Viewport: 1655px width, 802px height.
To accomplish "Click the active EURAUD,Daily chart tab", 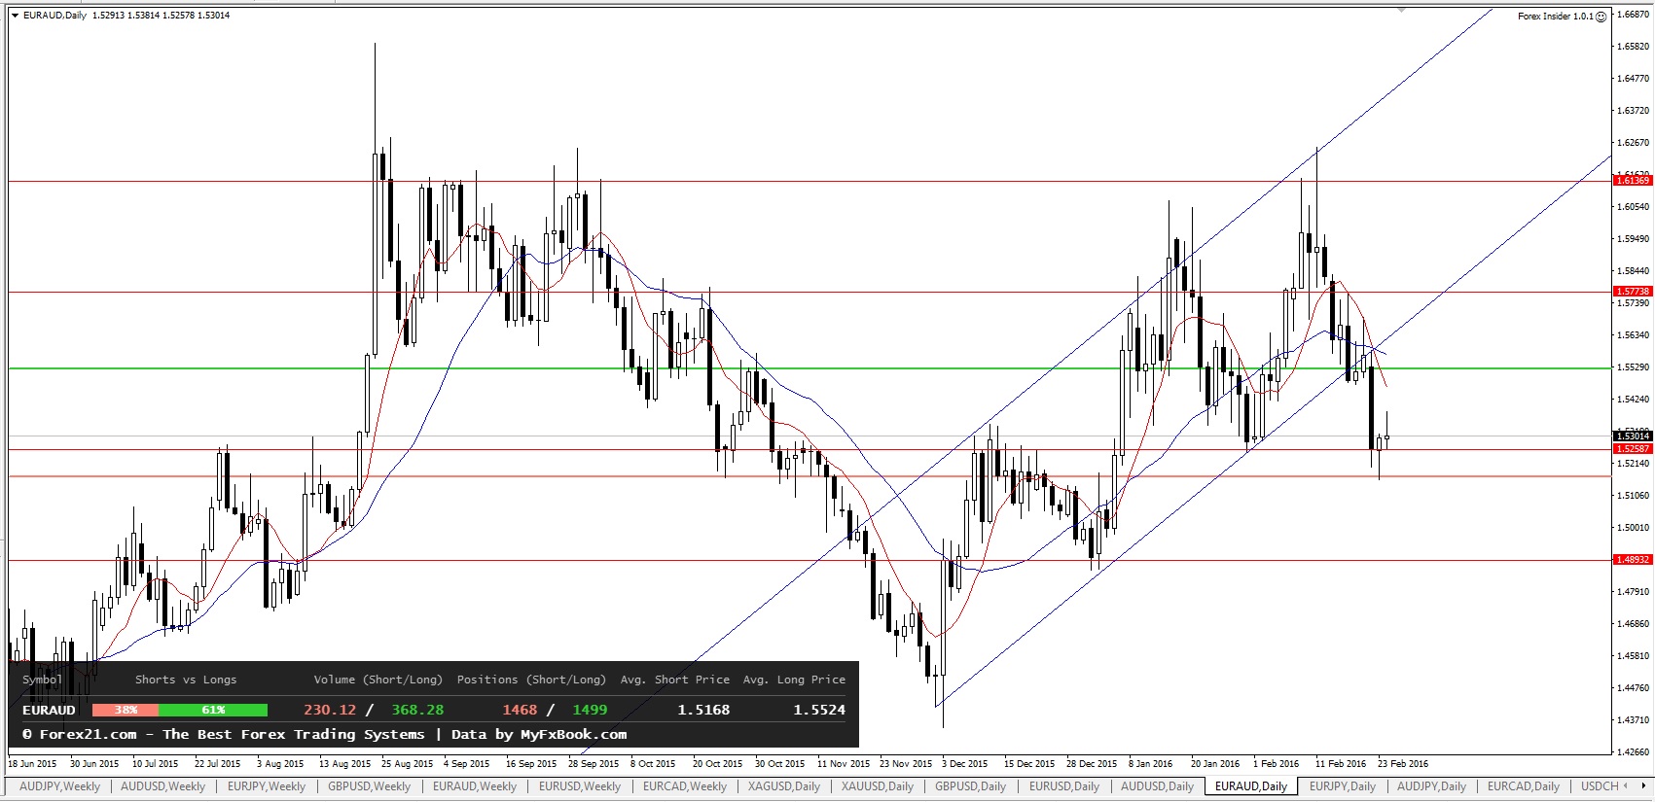I will [x=1250, y=786].
